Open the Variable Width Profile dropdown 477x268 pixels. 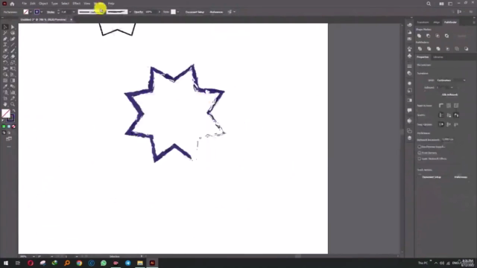(x=91, y=12)
